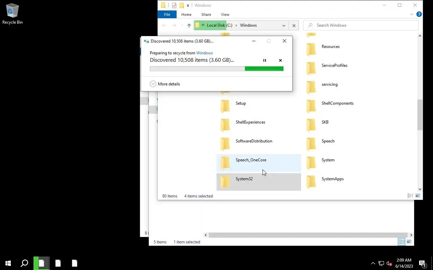Click the rear window scroll right arrow
This screenshot has width=433, height=270.
coord(411,235)
